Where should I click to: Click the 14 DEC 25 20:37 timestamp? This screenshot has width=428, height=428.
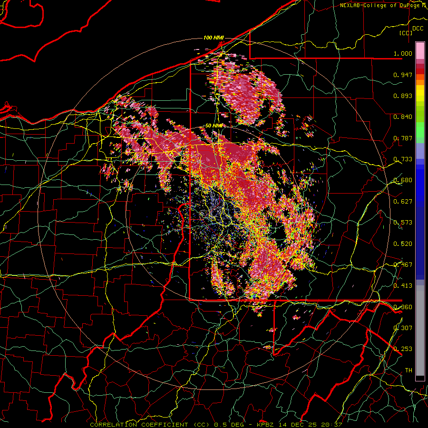pos(311,425)
